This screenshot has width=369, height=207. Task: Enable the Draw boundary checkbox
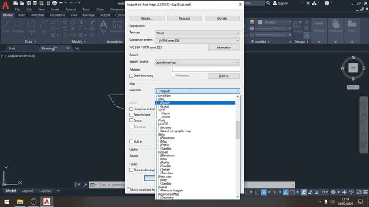(131, 75)
